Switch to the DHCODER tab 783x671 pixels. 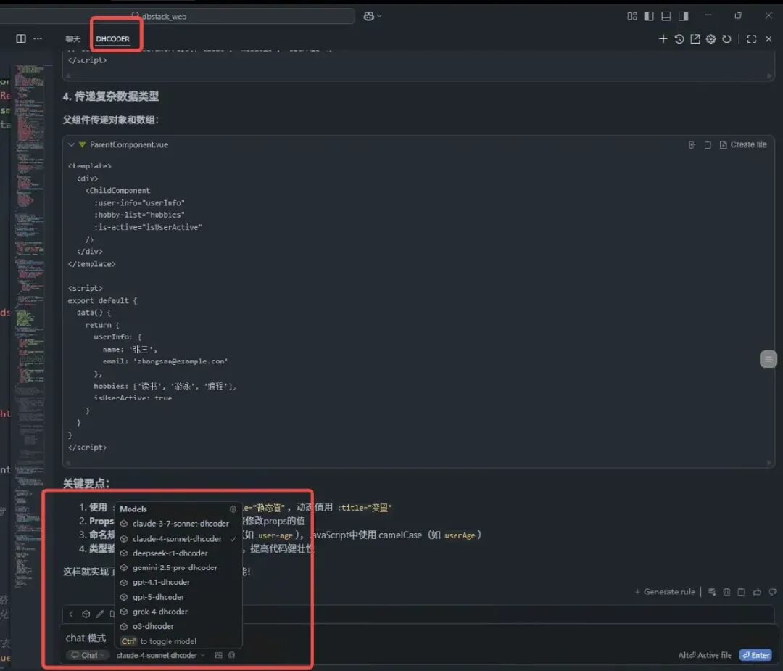click(112, 38)
